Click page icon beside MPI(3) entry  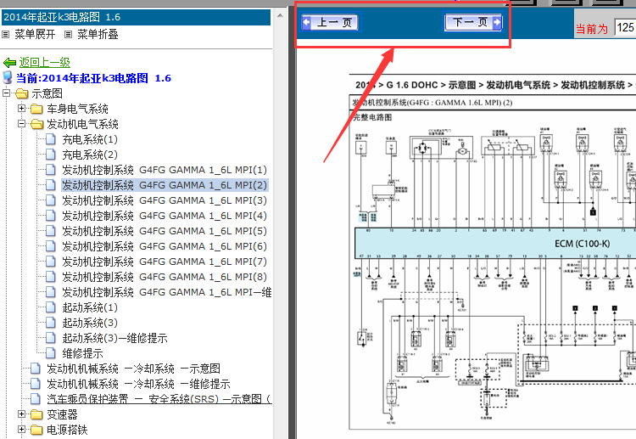pos(51,200)
